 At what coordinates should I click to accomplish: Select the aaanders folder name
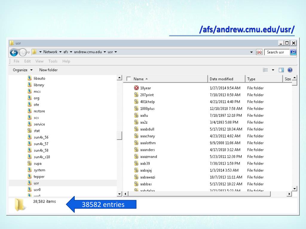click(148, 150)
